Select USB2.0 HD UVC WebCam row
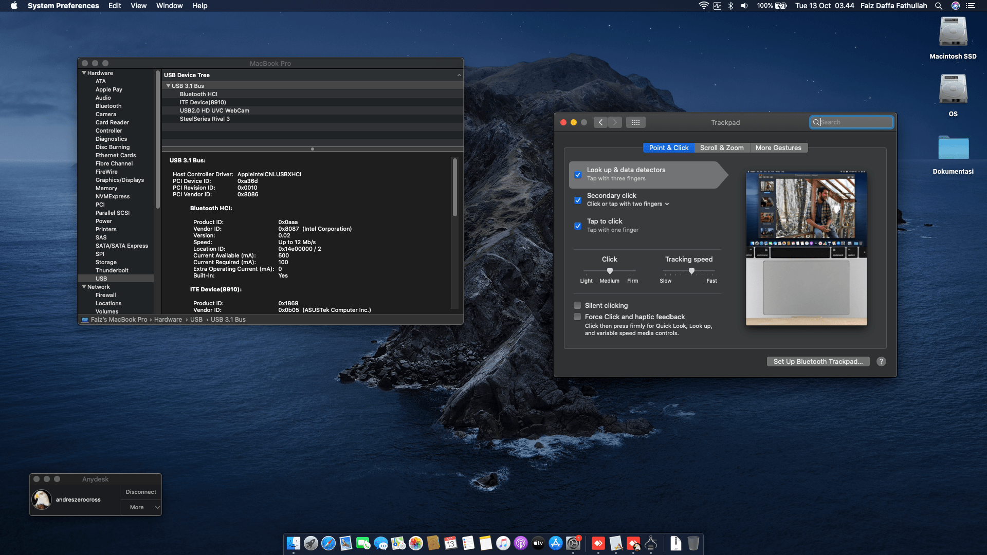 pyautogui.click(x=313, y=110)
